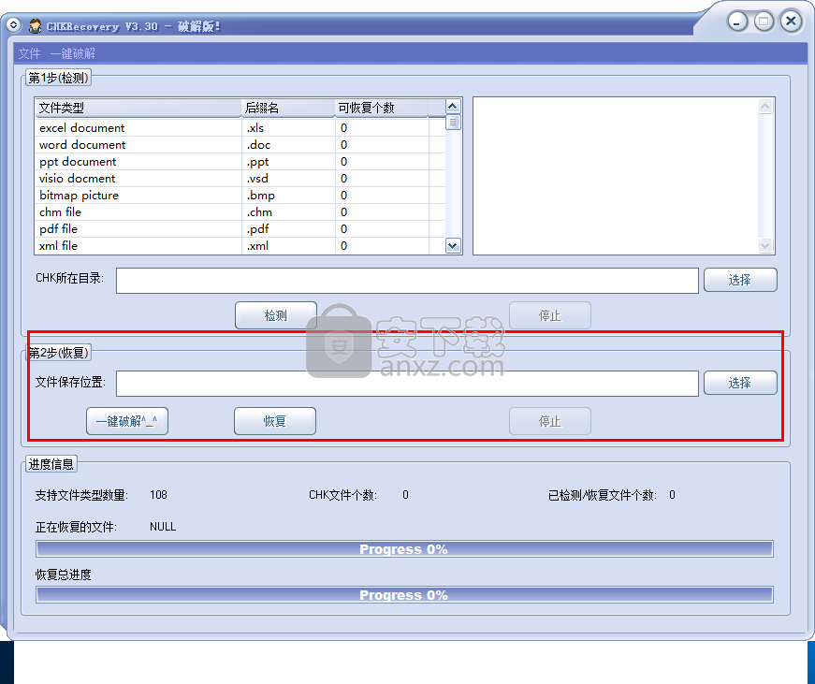The height and width of the screenshot is (684, 815).
Task: Select the pdf file row
Action: pos(240,228)
